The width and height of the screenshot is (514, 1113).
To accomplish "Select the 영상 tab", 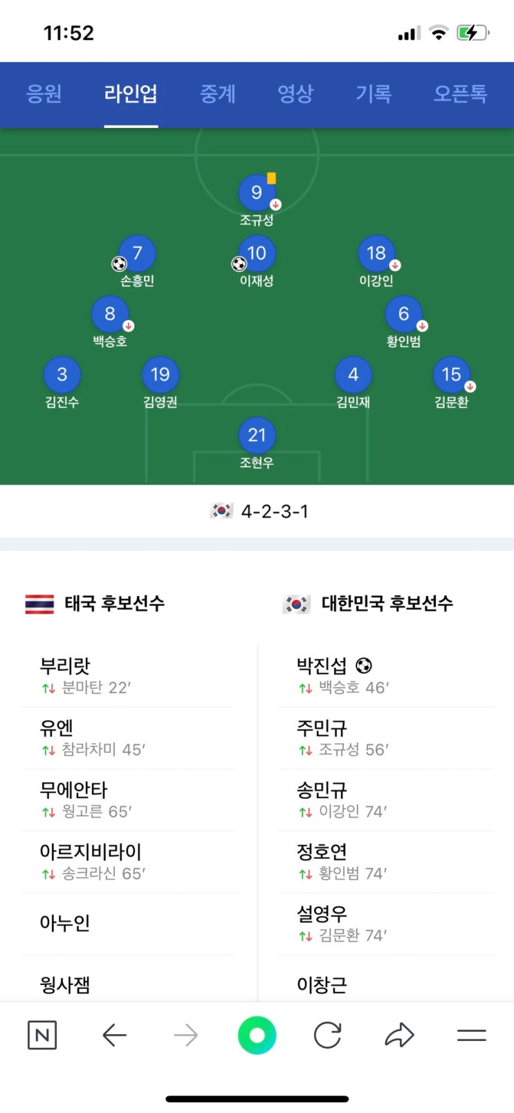I will 295,93.
